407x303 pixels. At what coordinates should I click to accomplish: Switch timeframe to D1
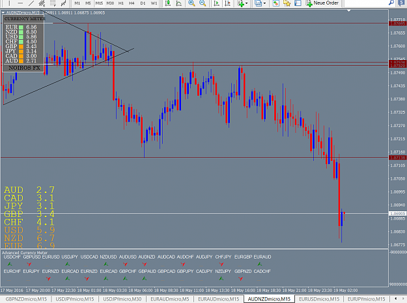point(143,3)
